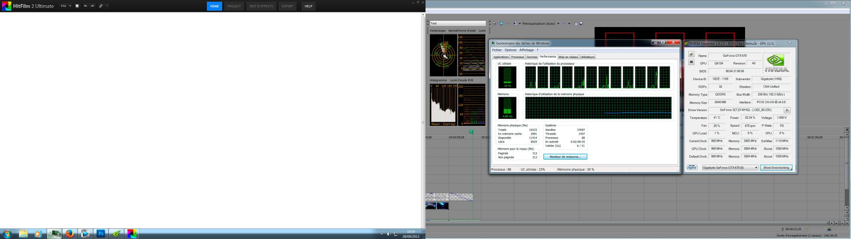Open the '?' help menu in Task Manager
This screenshot has height=239, width=851.
(x=538, y=50)
